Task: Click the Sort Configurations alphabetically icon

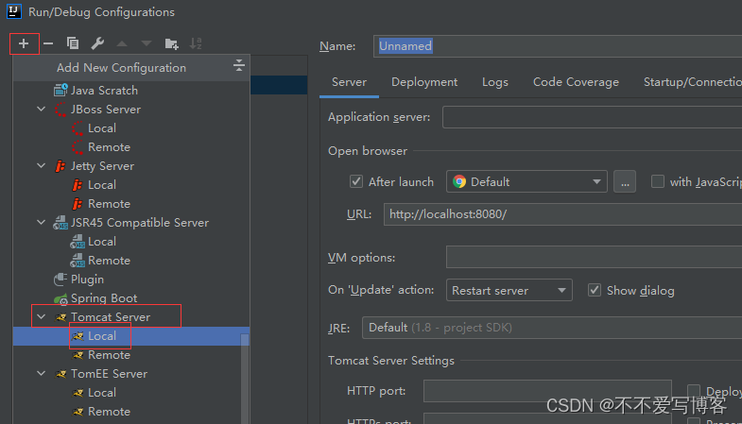Action: [196, 43]
